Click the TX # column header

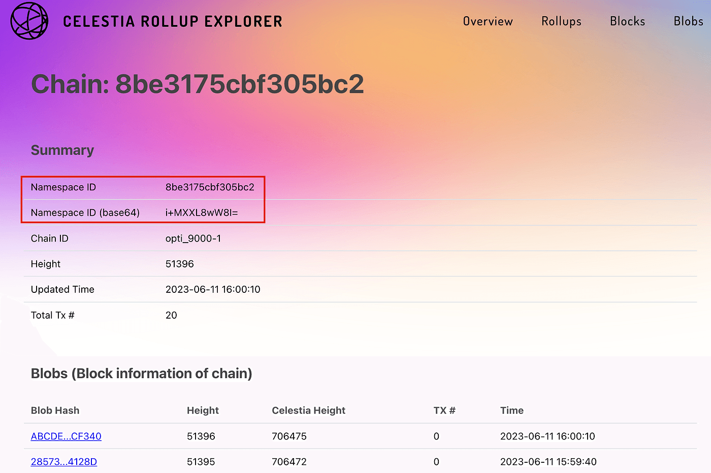[444, 410]
